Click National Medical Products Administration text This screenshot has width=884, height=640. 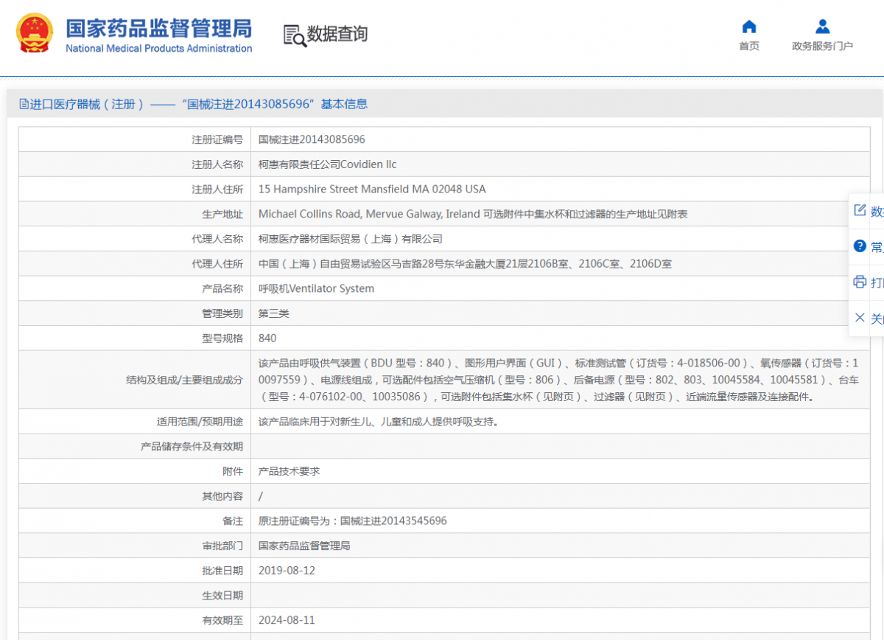[159, 49]
